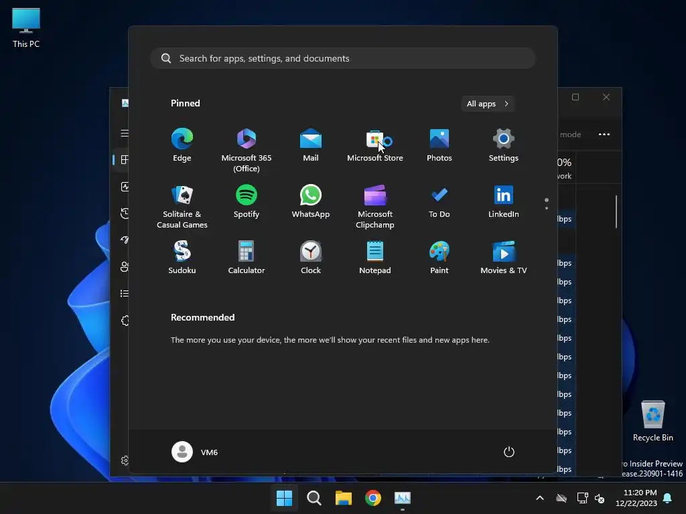Open Solitaire & Casual Games

(x=182, y=206)
